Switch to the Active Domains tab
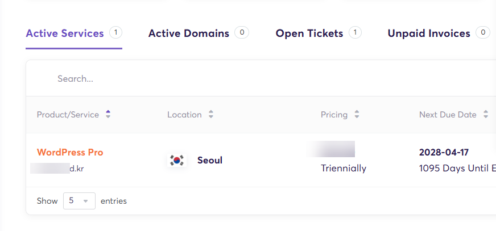The width and height of the screenshot is (496, 231). 189,33
